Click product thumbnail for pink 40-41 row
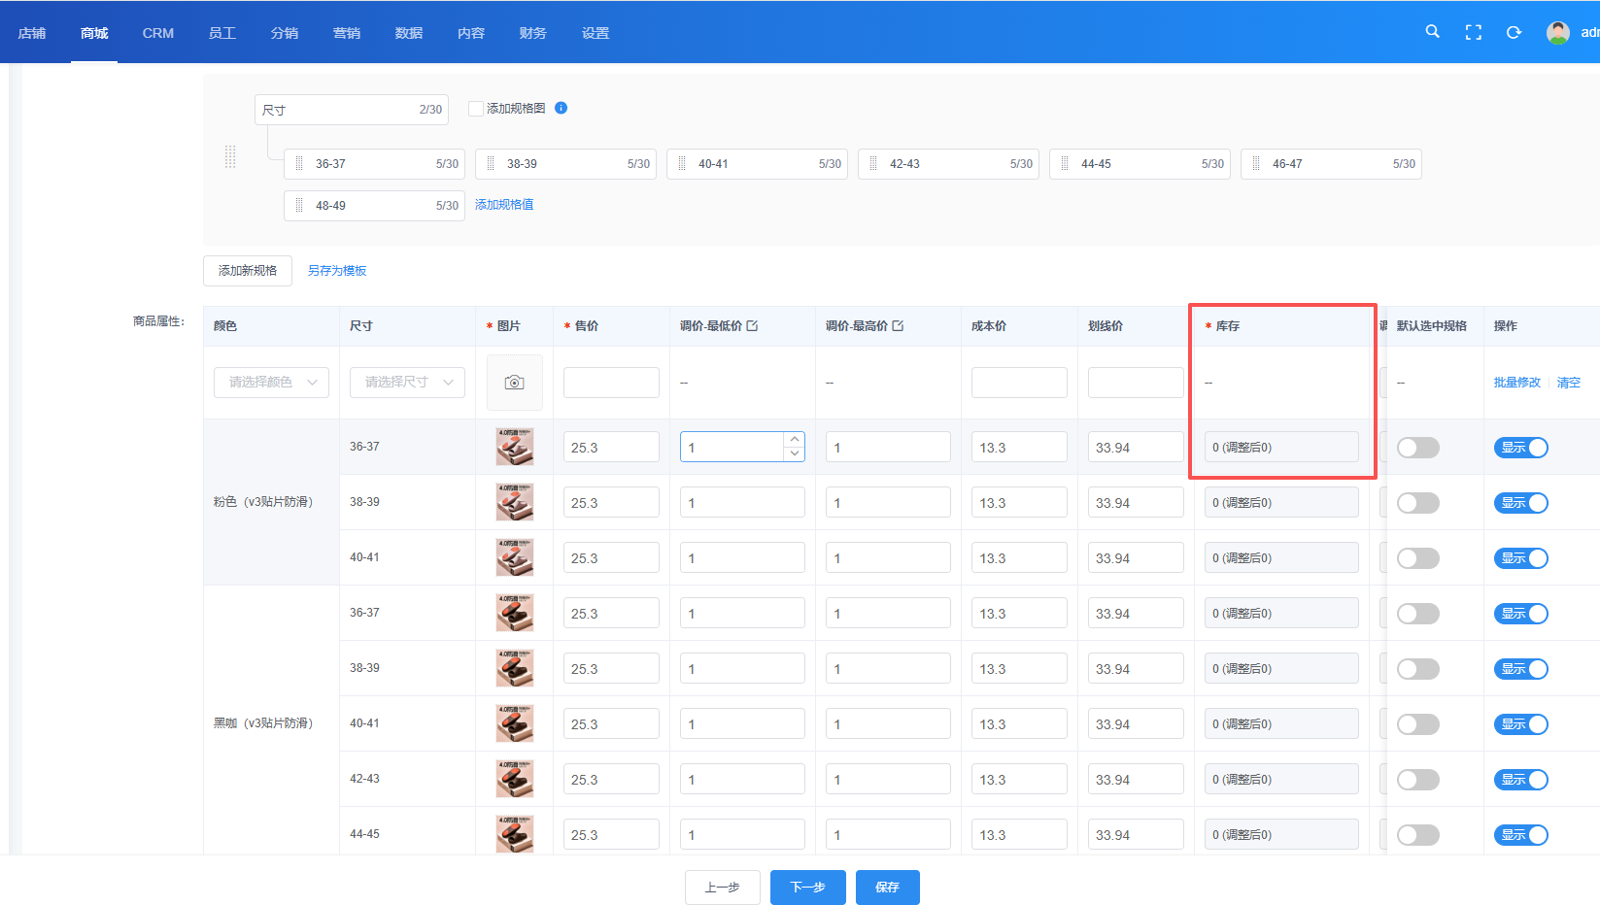The width and height of the screenshot is (1600, 905). pos(514,558)
